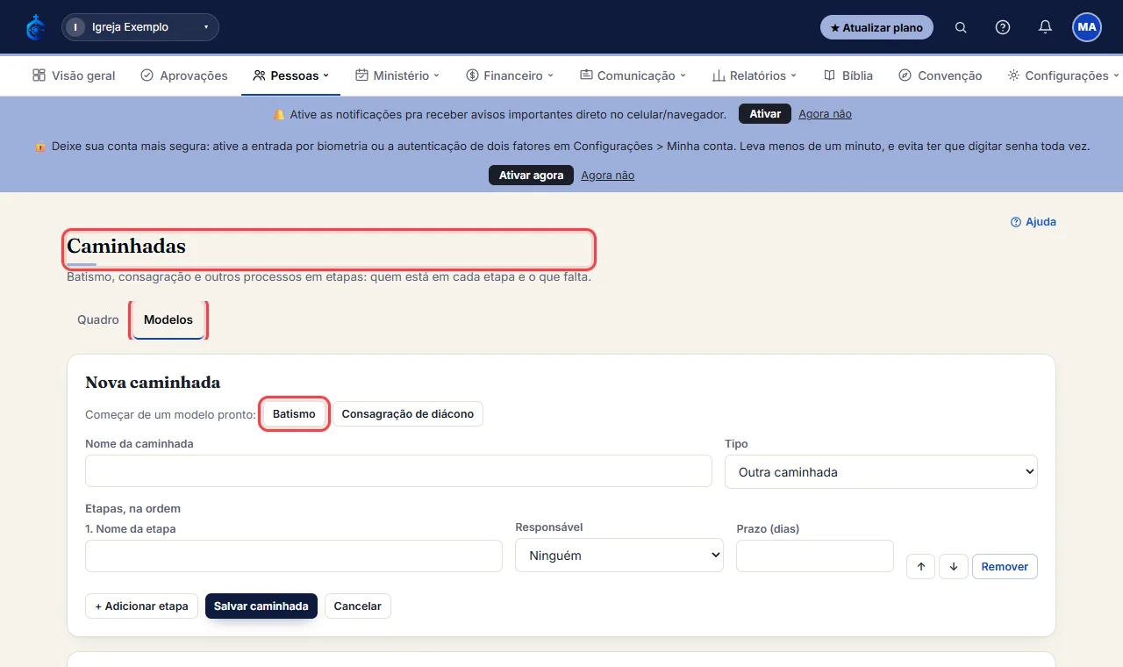The width and height of the screenshot is (1123, 667).
Task: Focus the Nome da caminhada field
Action: [x=398, y=471]
